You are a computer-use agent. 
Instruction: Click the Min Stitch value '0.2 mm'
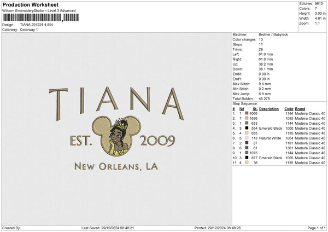(x=265, y=89)
